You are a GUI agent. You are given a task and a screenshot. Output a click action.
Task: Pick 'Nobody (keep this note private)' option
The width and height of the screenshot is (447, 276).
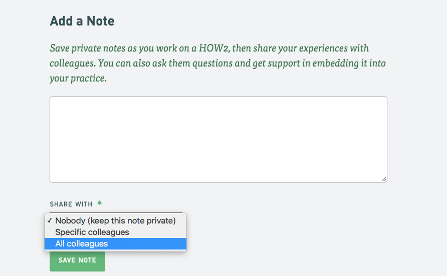[115, 220]
